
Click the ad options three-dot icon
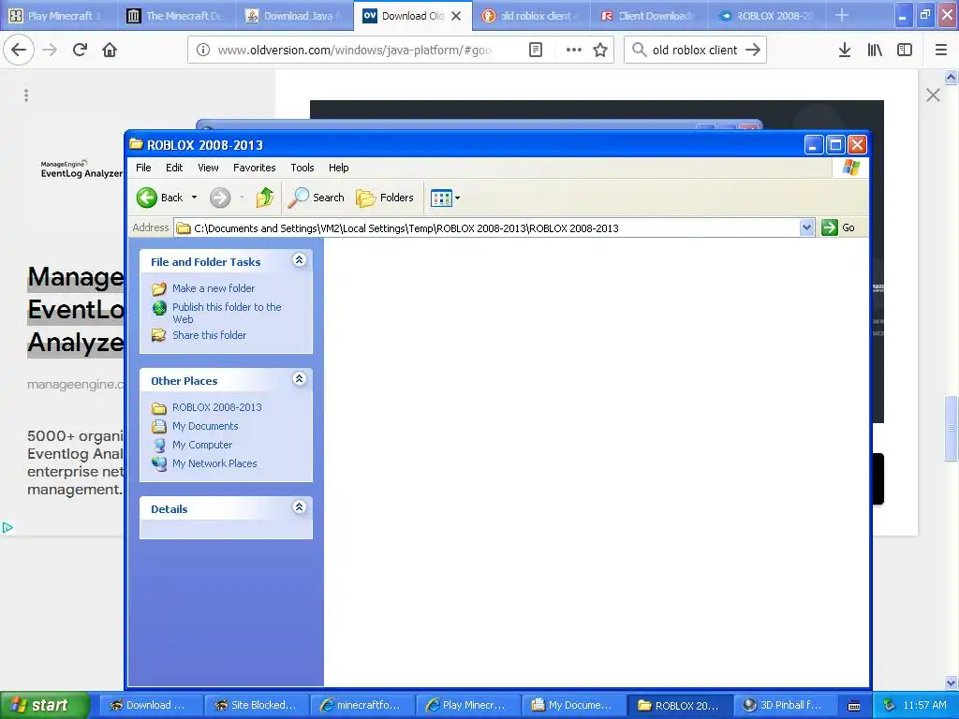(x=25, y=95)
